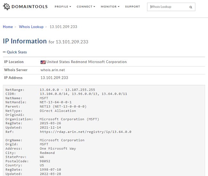Click the search magnifier icon

click(191, 7)
